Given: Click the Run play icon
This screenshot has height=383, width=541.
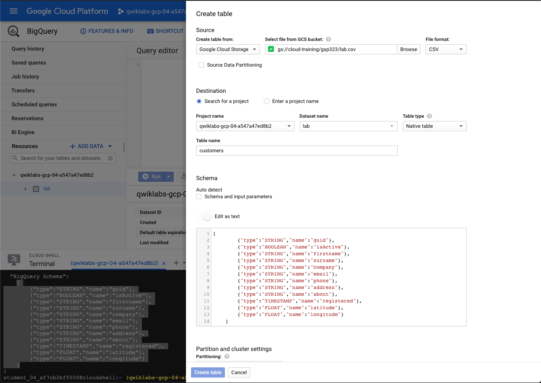Looking at the screenshot, I should [145, 177].
